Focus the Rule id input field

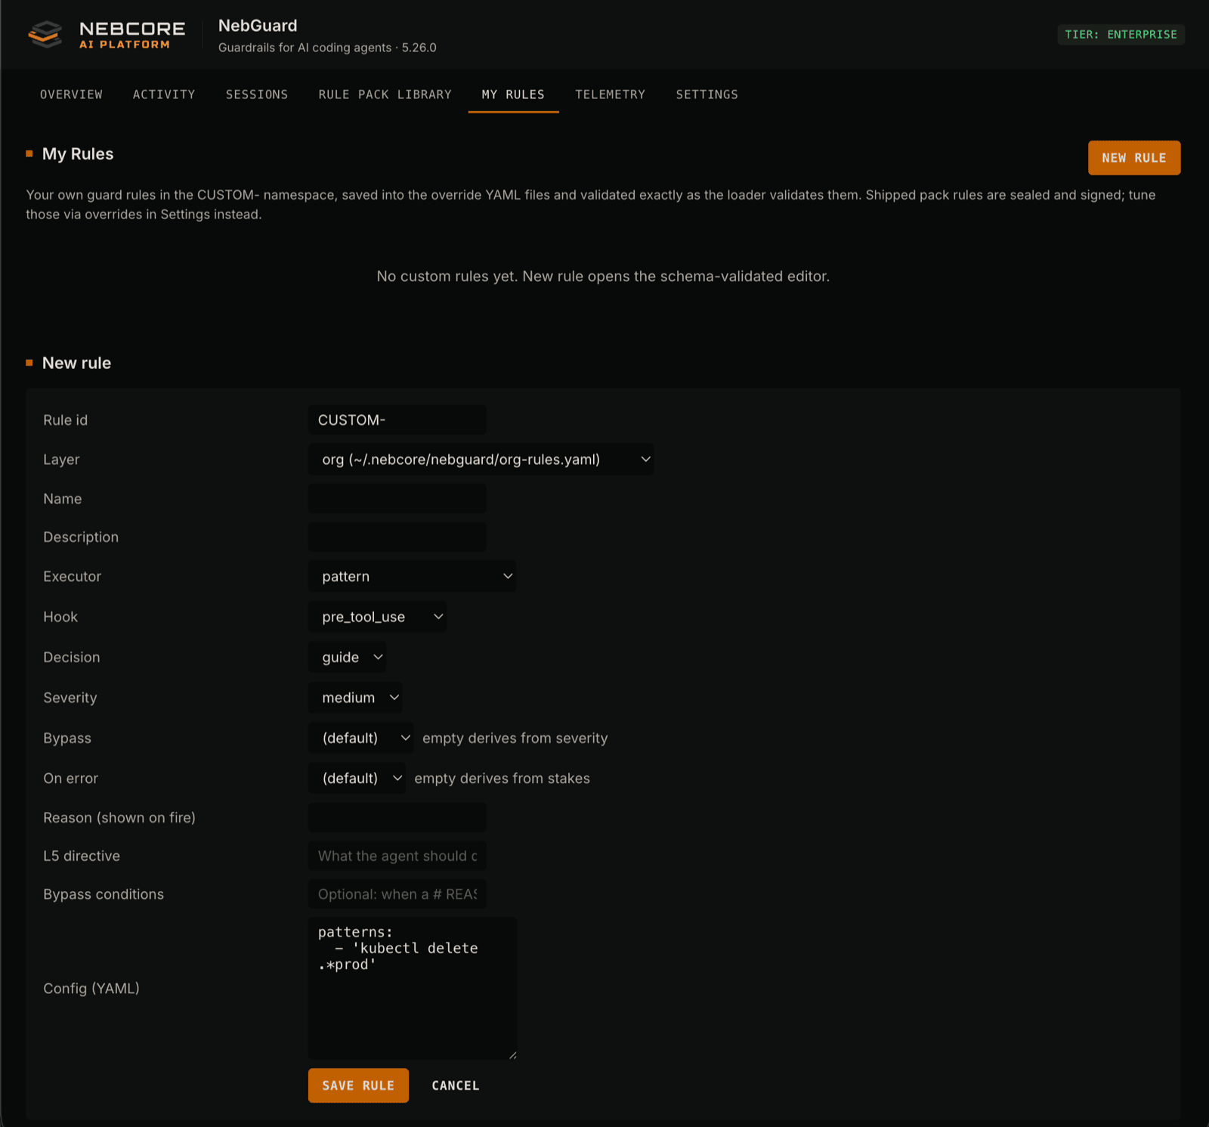coord(397,420)
